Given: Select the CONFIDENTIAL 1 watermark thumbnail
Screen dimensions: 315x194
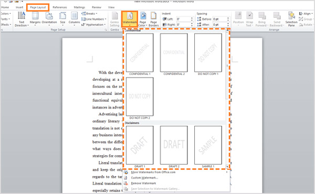Looking at the screenshot, I should pos(140,53).
